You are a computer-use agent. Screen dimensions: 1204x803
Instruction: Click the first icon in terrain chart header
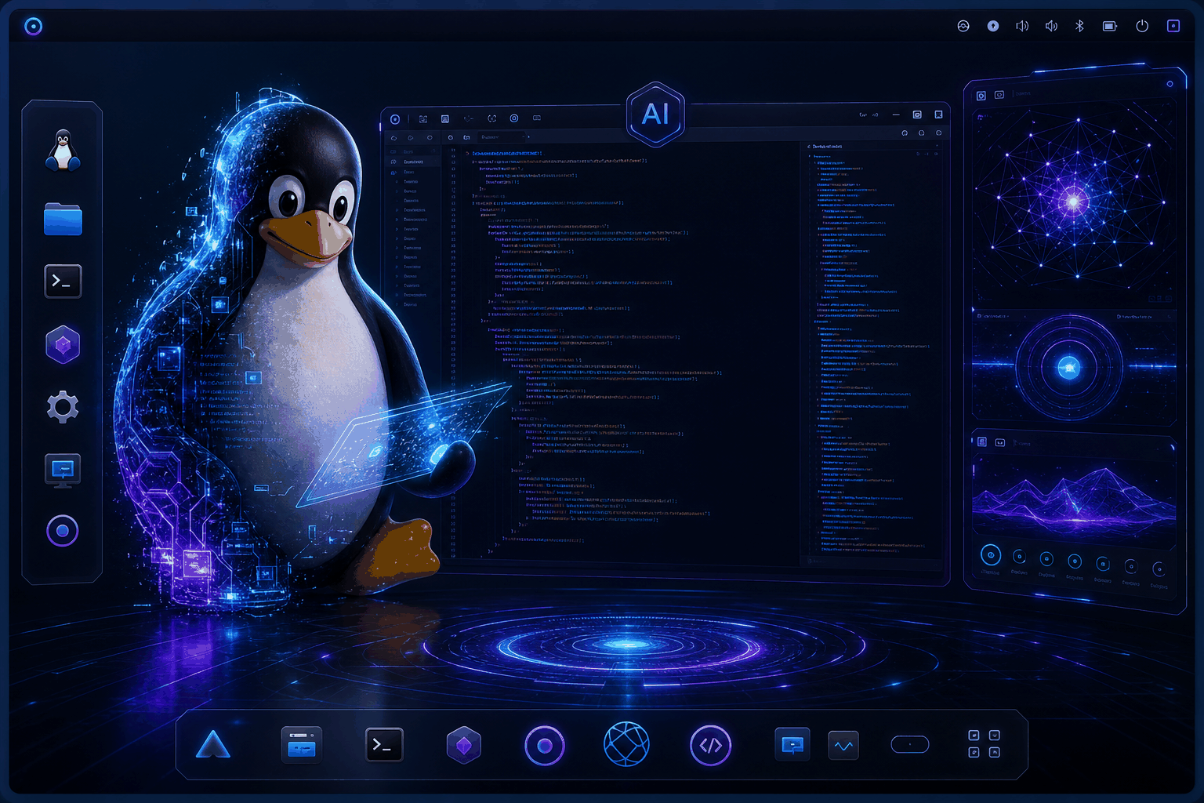coord(982,441)
